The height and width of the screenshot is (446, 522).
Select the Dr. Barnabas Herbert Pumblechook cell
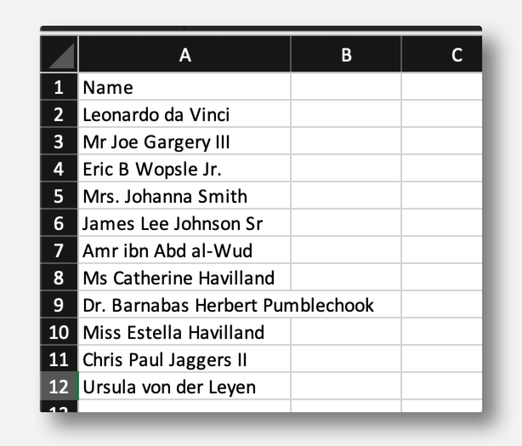tap(184, 305)
